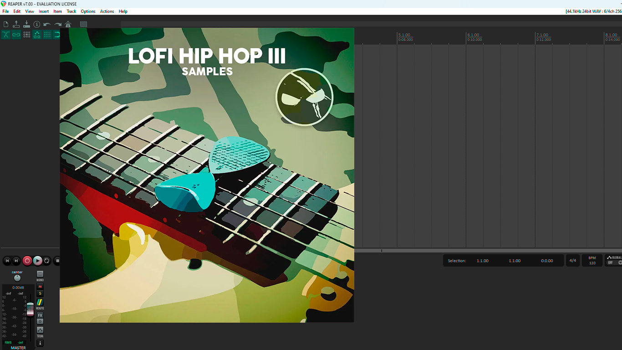The height and width of the screenshot is (350, 622).
Task: Click audio device status 44.1kHz 24bit WAV
Action: tap(593, 11)
